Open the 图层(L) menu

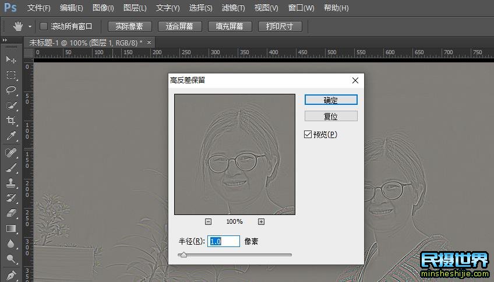pyautogui.click(x=135, y=8)
